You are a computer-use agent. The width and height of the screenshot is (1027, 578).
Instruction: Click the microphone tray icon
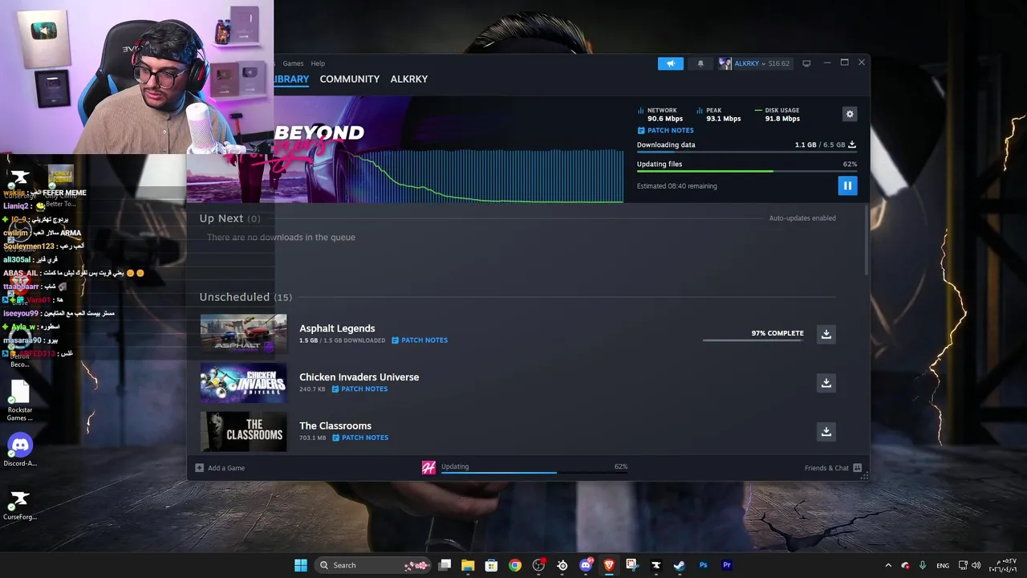click(x=923, y=565)
